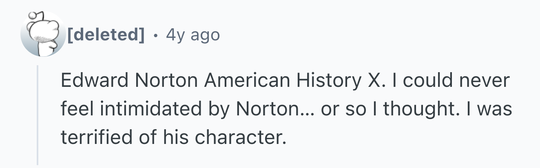Open the [deleted] user profile name

click(x=106, y=35)
